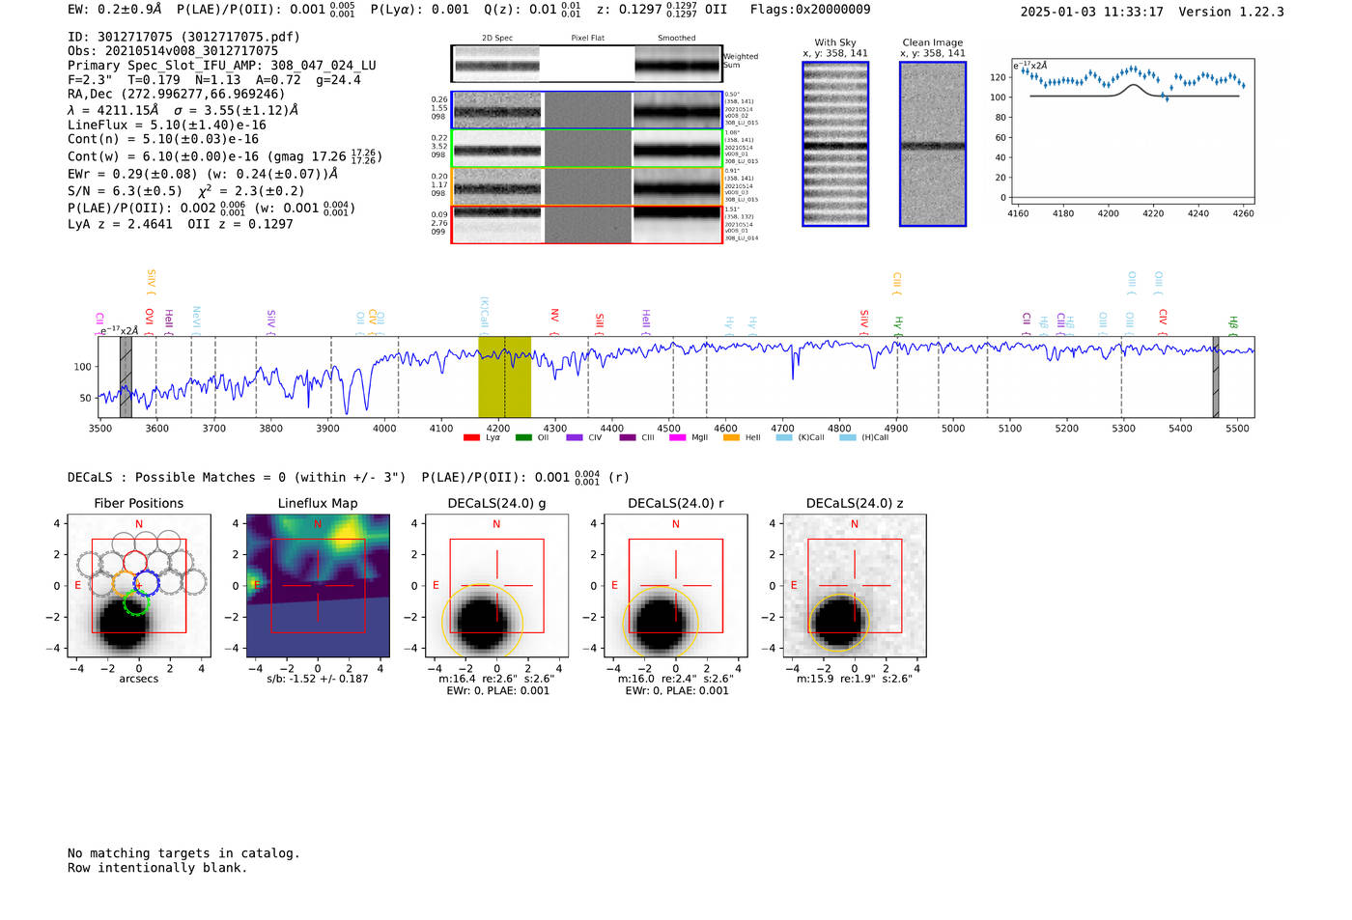Viewport: 1352px width, 920px height.
Task: Open the Lineflux Map image
Action: coord(318,585)
